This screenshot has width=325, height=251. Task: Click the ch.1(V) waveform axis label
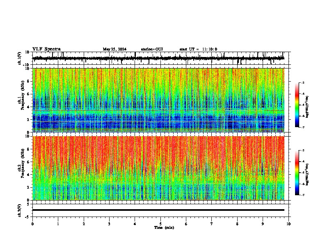click(20, 58)
